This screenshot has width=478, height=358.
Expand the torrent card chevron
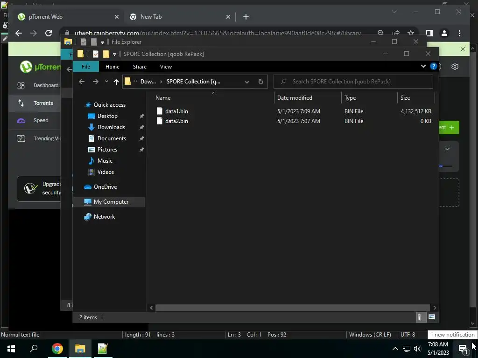click(x=447, y=149)
